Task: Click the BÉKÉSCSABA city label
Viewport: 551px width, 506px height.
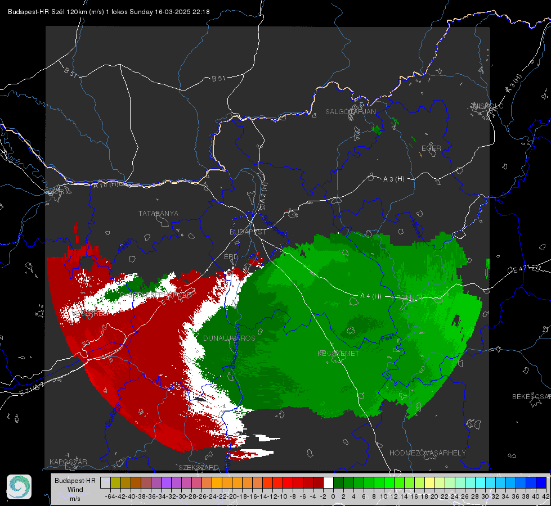Action: tap(531, 397)
